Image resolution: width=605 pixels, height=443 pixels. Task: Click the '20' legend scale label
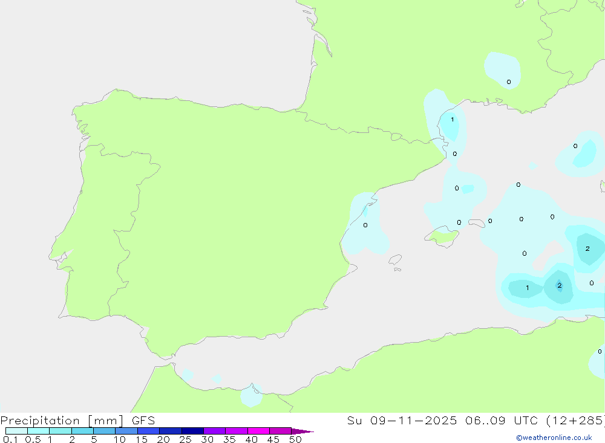pos(163,439)
